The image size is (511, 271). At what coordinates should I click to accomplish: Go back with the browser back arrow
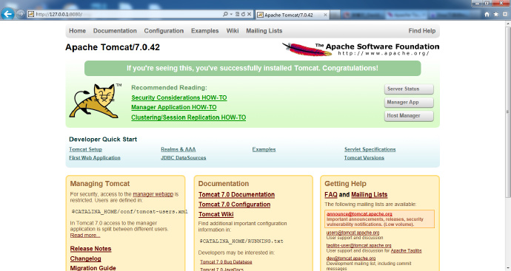click(7, 14)
